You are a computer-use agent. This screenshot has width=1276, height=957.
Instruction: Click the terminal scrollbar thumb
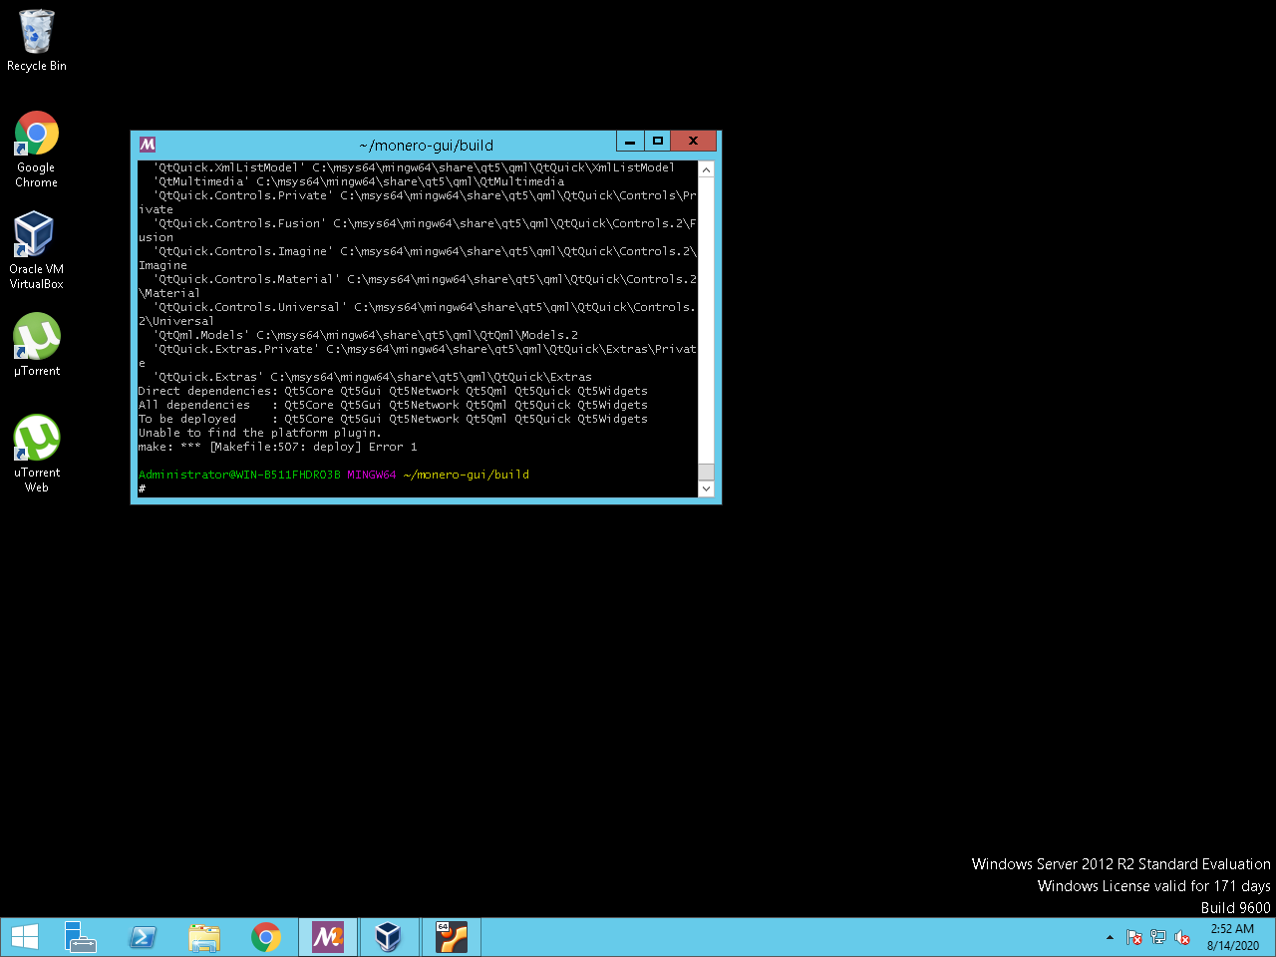point(707,472)
